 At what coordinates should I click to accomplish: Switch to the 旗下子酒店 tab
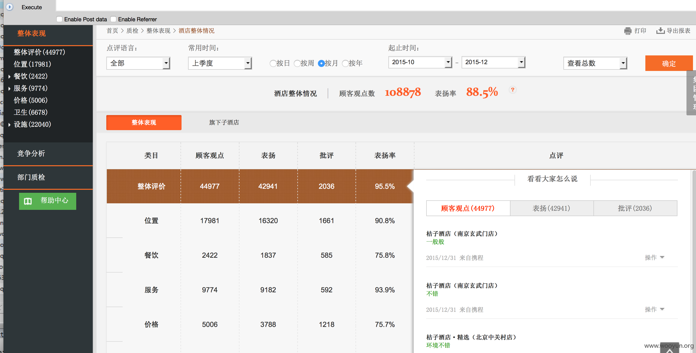(x=224, y=123)
